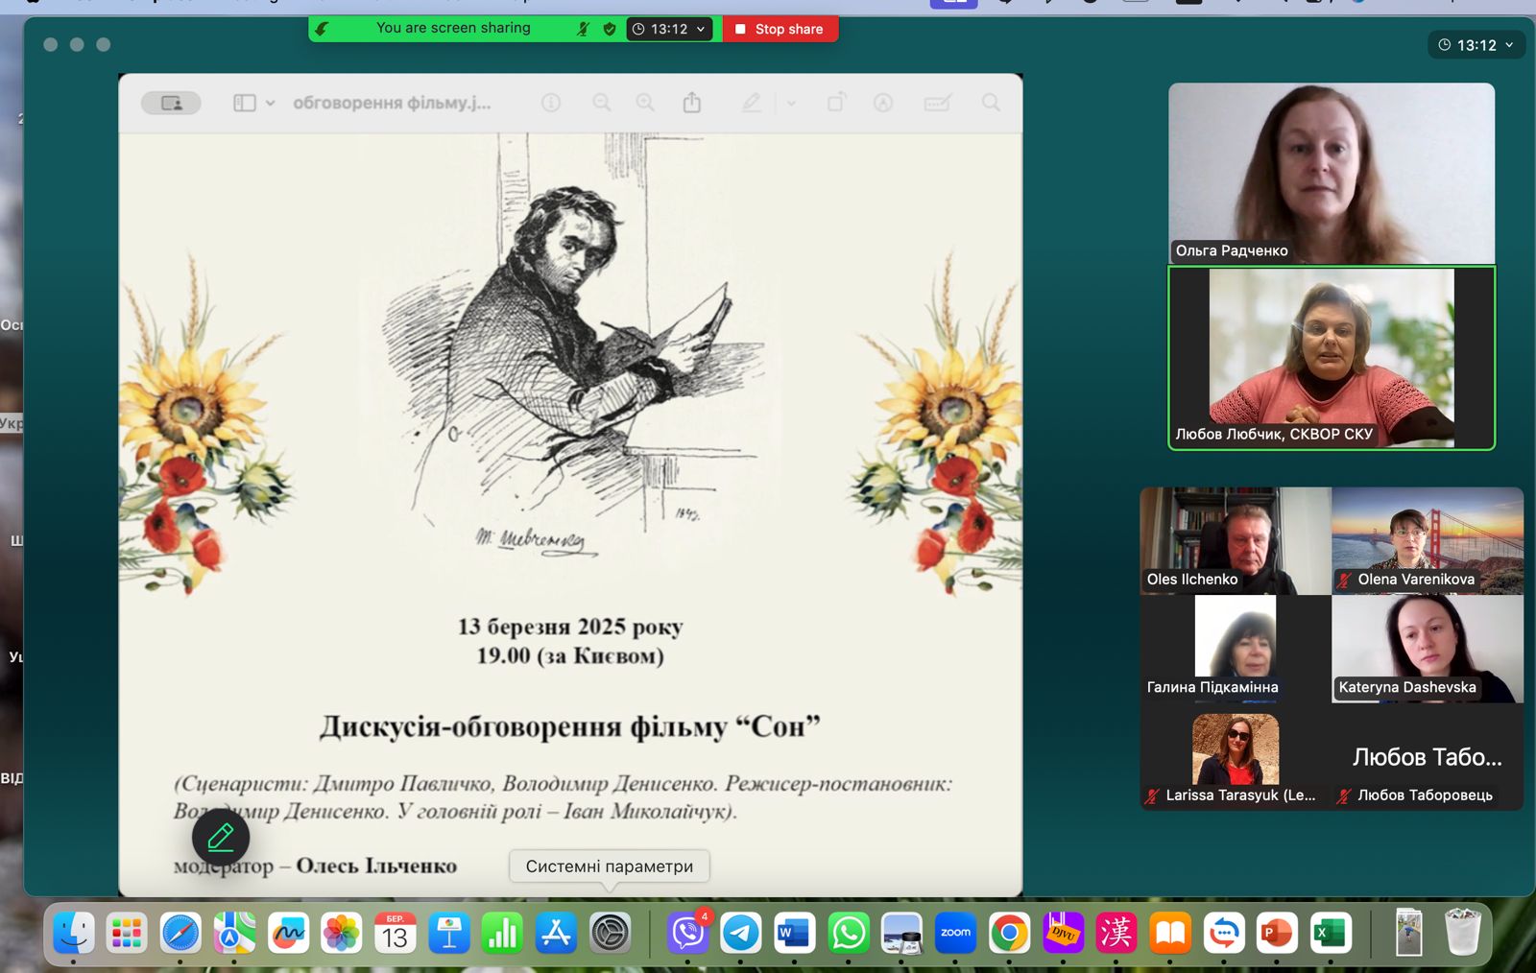Click the form filling icon in Preview

pyautogui.click(x=938, y=103)
